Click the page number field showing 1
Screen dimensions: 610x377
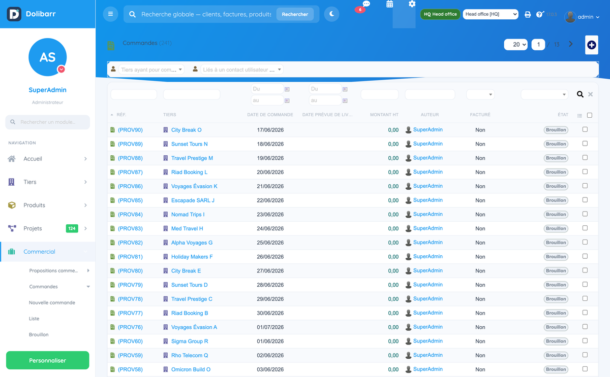point(538,45)
